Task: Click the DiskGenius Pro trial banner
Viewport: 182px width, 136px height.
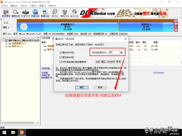Action: 124,13
